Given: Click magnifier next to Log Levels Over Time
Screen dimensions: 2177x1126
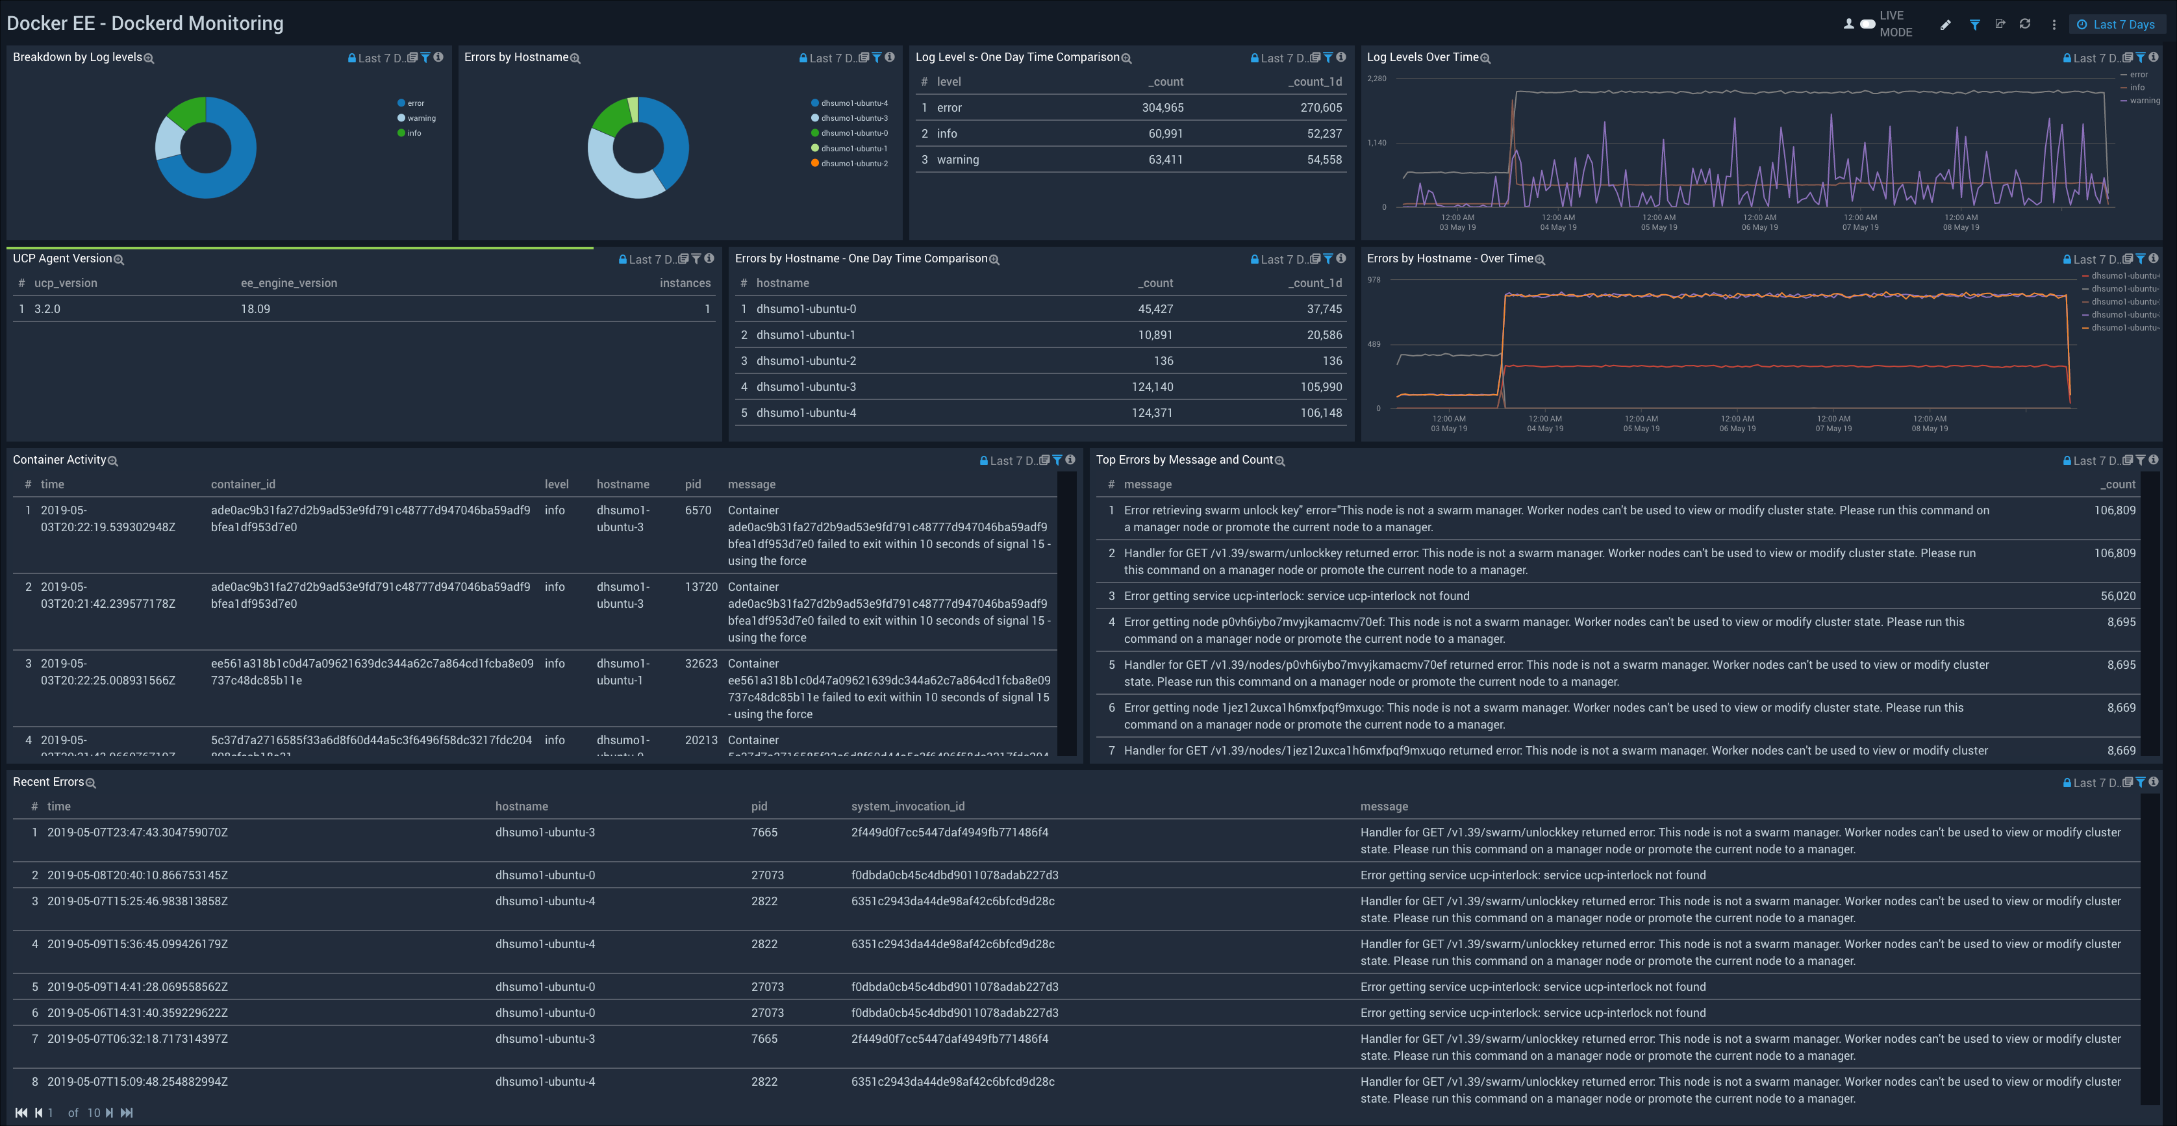Looking at the screenshot, I should 1486,58.
